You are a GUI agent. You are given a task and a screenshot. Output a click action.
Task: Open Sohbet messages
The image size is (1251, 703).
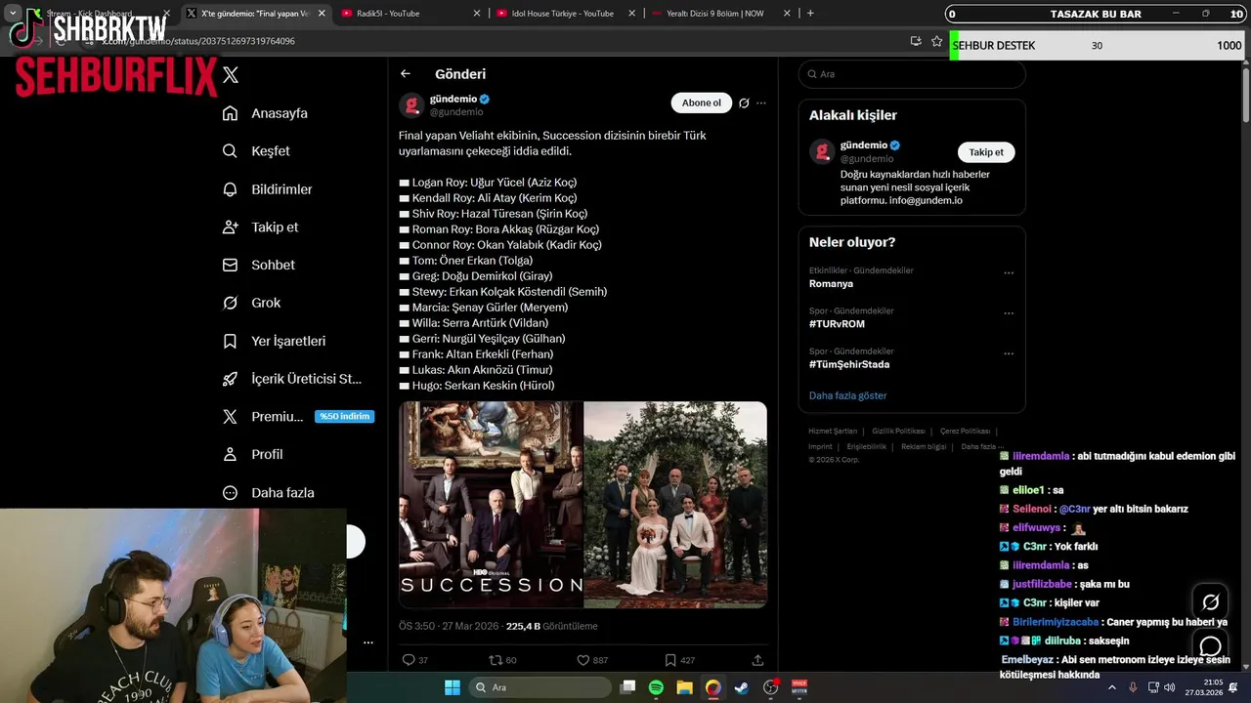coord(259,265)
